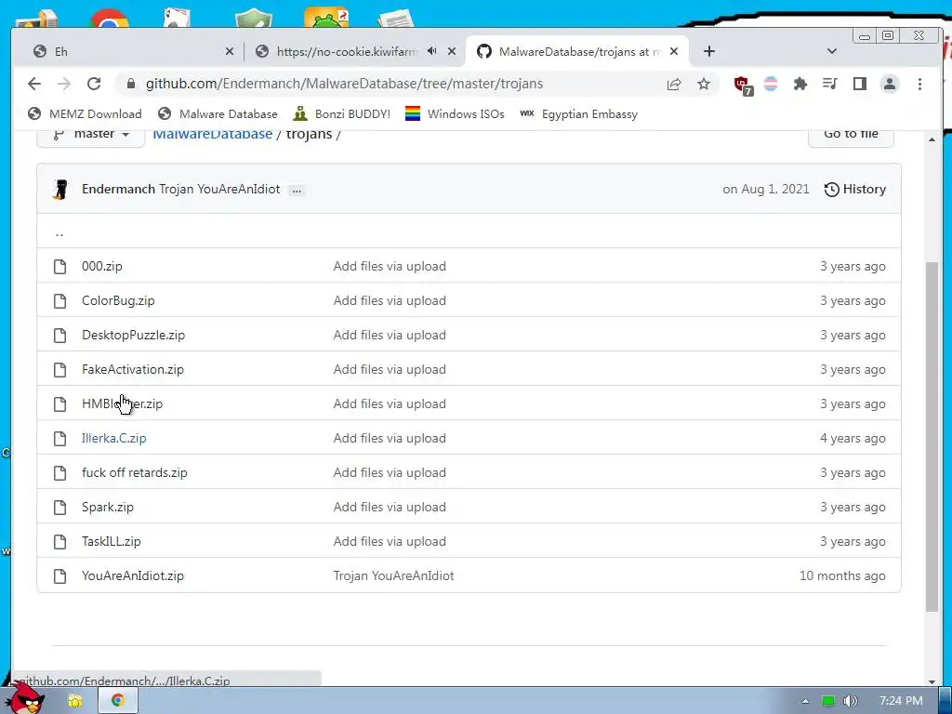Open the master branch dropdown
The image size is (952, 714).
(x=91, y=134)
